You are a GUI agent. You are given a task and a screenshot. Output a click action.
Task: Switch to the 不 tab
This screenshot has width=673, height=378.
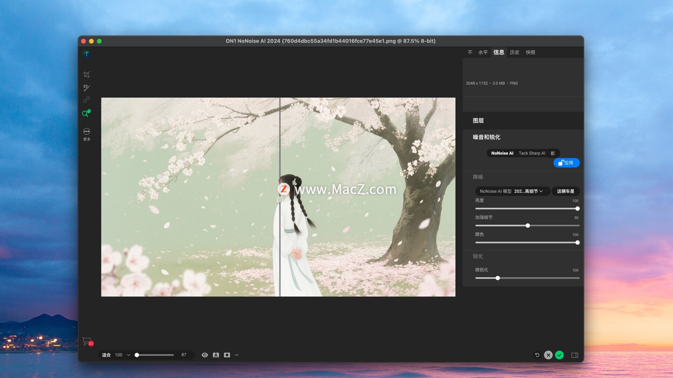(x=470, y=52)
